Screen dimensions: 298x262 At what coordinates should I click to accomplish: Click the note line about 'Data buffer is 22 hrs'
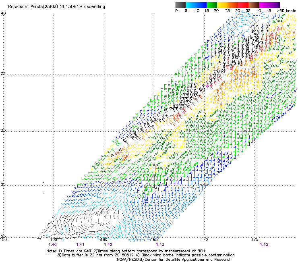click(146, 255)
